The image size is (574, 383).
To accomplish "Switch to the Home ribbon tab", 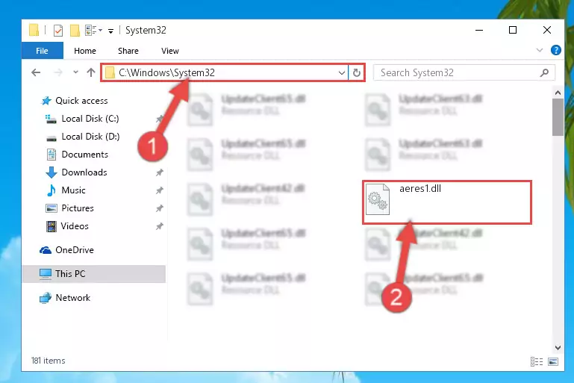I will [x=85, y=51].
